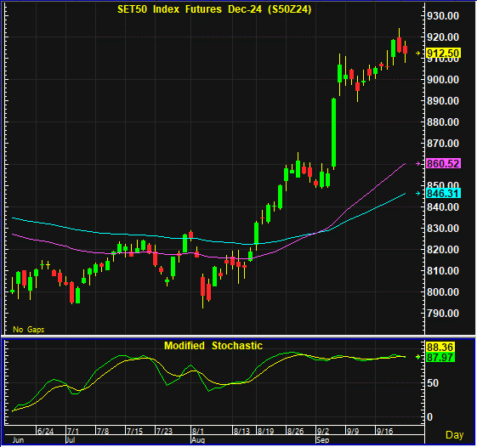Image resolution: width=477 pixels, height=447 pixels.
Task: Click the yellow 912.50 last price label
Action: click(x=443, y=54)
